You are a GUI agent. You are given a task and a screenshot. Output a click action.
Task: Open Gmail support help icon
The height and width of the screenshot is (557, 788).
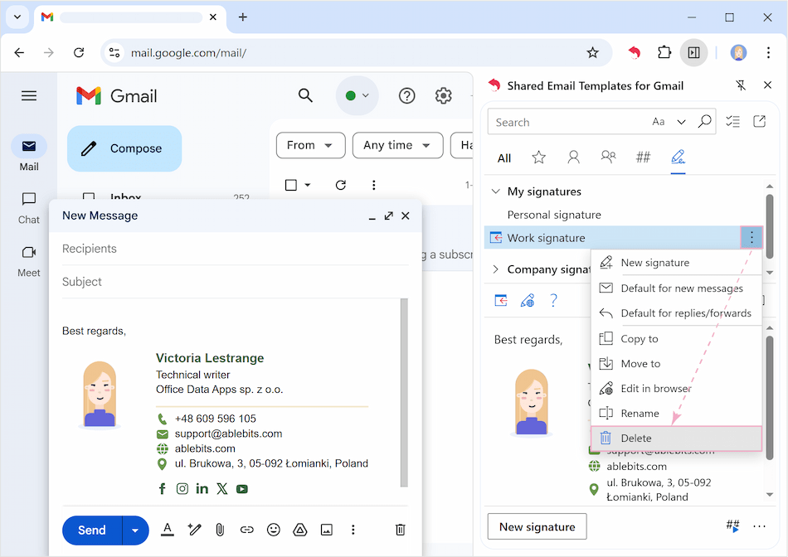pyautogui.click(x=406, y=95)
